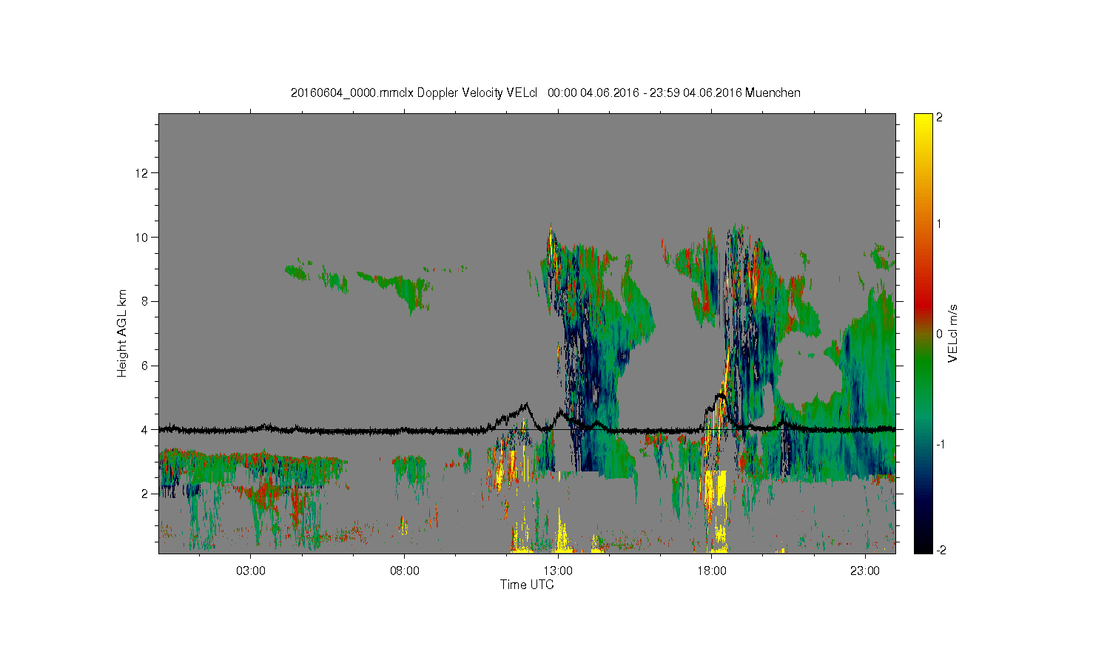1110x666 pixels.
Task: Select the "Height AGL km" axis label
Action: click(122, 333)
